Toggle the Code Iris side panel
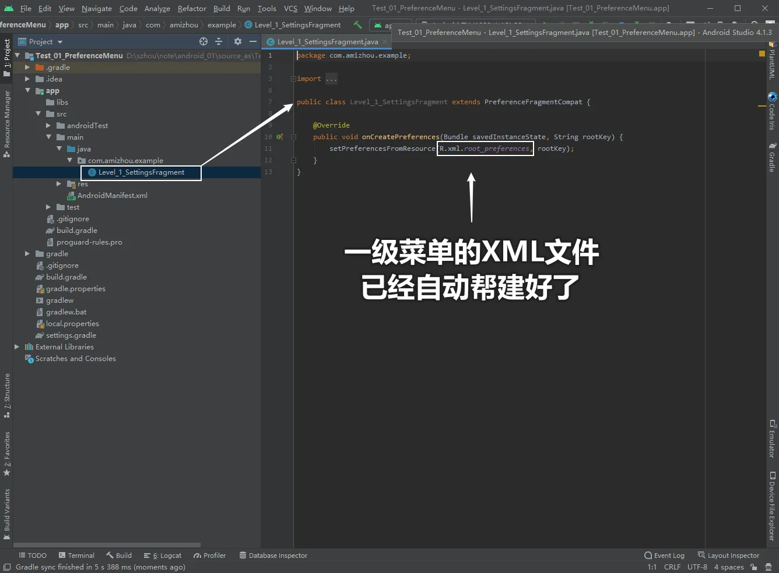Viewport: 779px width, 573px height. point(772,111)
